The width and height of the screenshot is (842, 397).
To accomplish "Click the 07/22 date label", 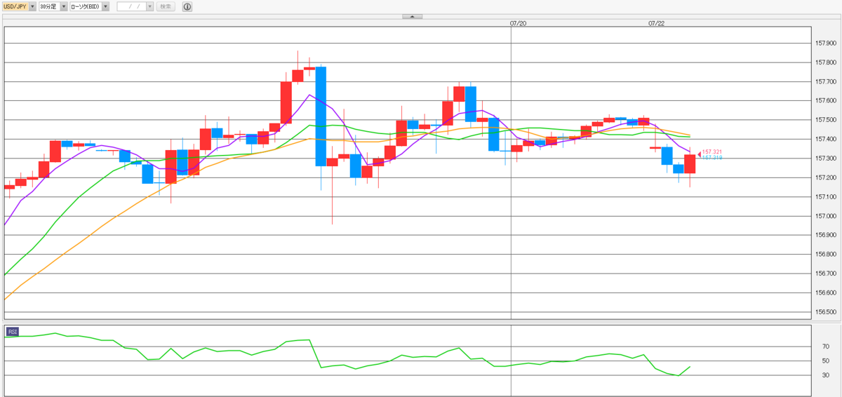I will [x=656, y=23].
